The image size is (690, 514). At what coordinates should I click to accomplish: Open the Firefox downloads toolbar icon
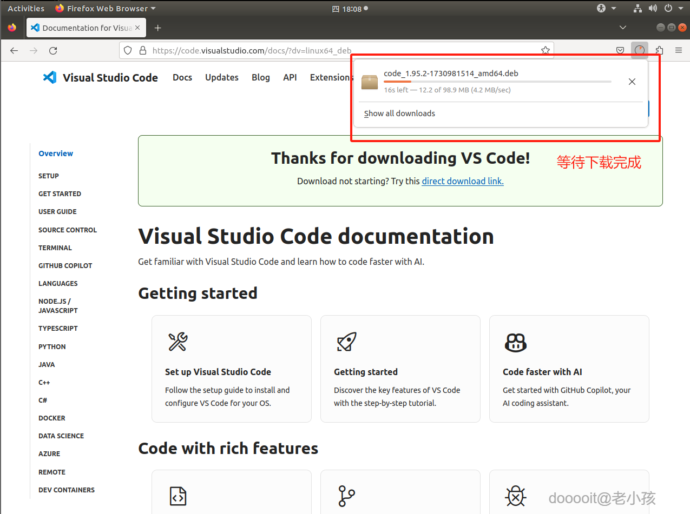[640, 50]
